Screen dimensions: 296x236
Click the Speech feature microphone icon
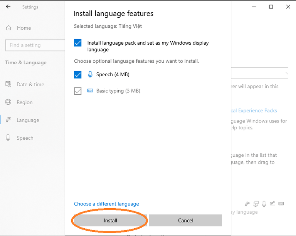click(90, 74)
